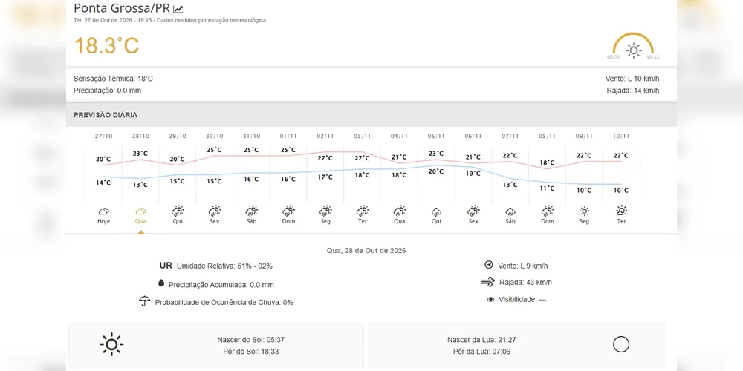The width and height of the screenshot is (743, 371).
Task: Click the Qui 05/11 rain cloud icon
Action: click(436, 211)
